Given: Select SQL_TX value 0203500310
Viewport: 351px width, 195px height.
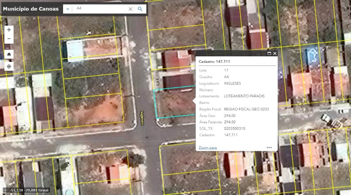Looking at the screenshot, I should click(234, 128).
